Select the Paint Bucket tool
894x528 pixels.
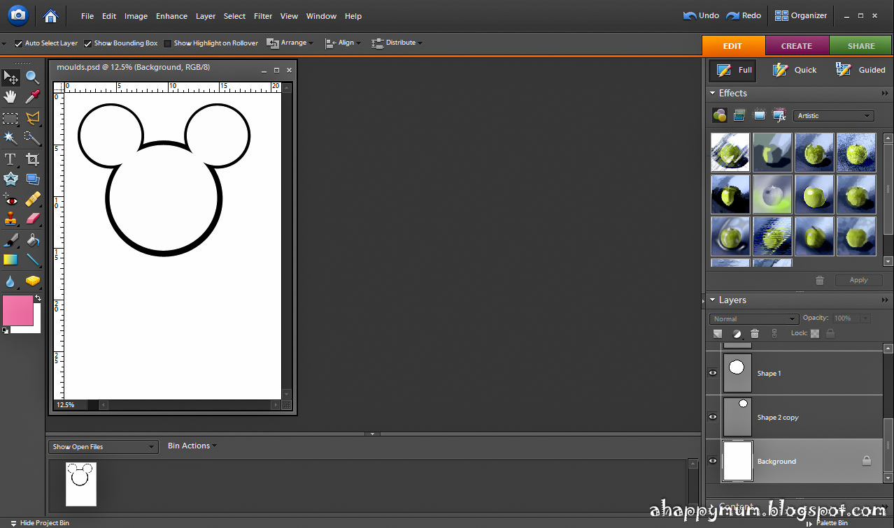click(x=32, y=240)
